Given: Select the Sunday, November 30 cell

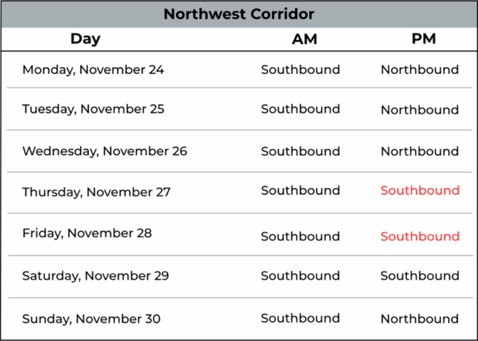Looking at the screenshot, I should (91, 319).
